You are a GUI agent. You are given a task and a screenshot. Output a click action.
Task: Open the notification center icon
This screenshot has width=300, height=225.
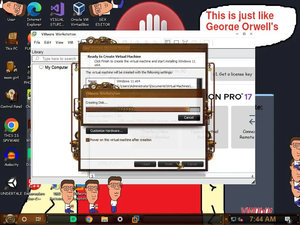pos(288,220)
